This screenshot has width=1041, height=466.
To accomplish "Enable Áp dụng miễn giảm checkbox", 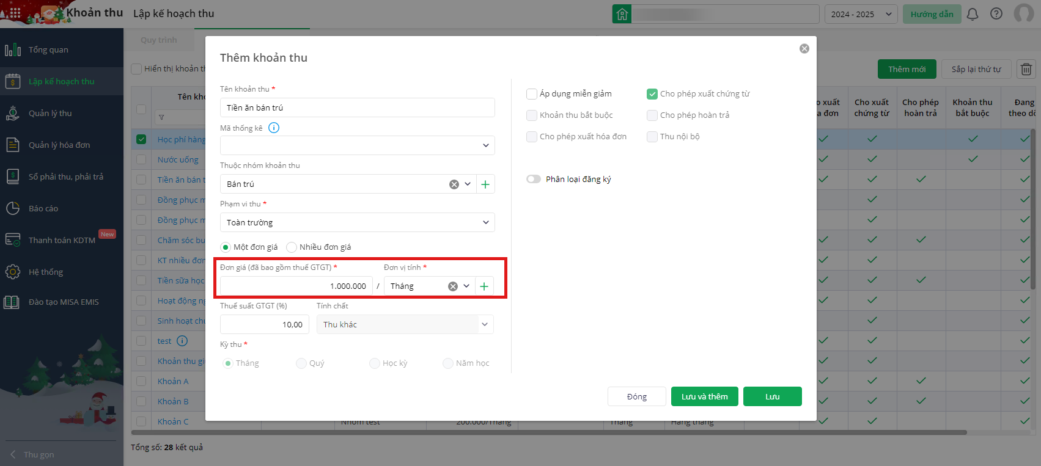I will (532, 94).
